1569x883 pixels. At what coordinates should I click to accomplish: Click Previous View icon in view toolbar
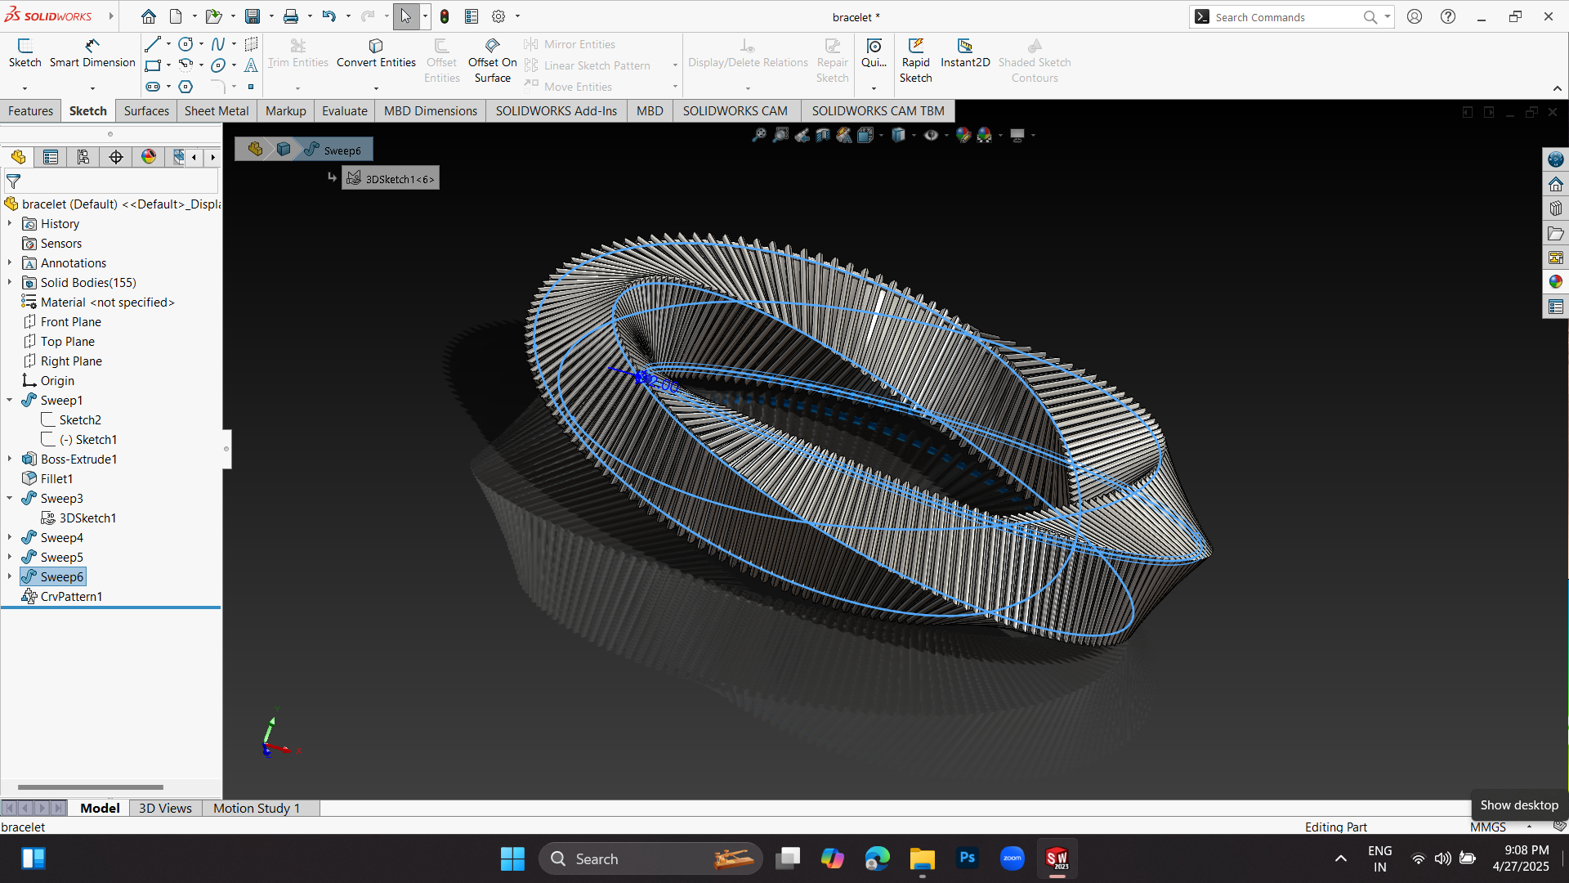tap(802, 135)
